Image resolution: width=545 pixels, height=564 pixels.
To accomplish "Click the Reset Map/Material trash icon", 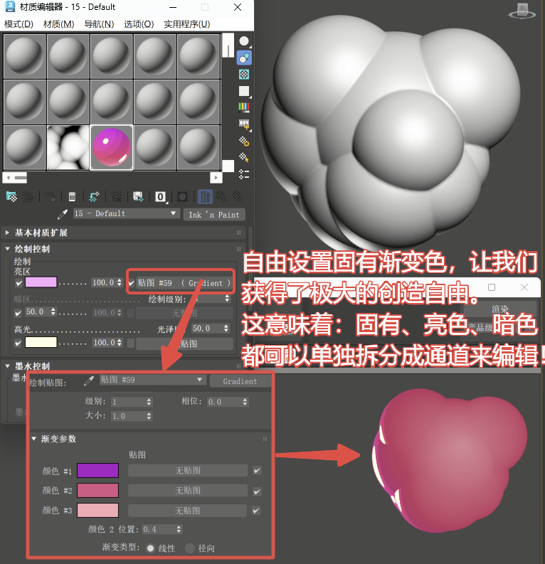I will click(72, 196).
